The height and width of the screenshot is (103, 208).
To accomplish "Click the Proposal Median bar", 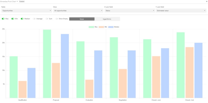I will point(65,66).
